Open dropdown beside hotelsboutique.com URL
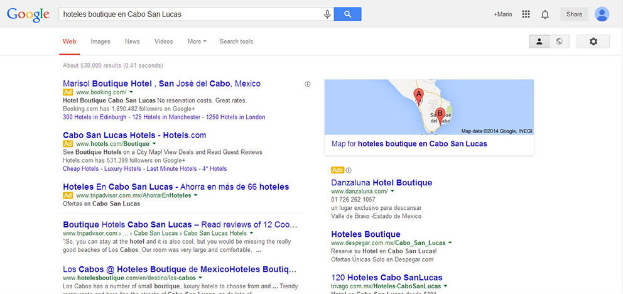The height and width of the screenshot is (294, 623). 200,278
